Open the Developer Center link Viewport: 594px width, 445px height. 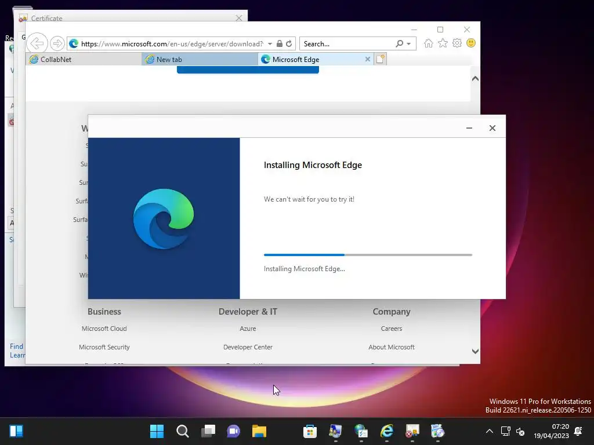tap(248, 347)
